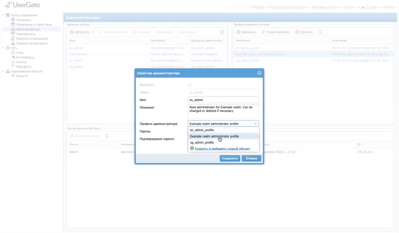Open Профили оповещений in sidebar
Image resolution: width=399 pixels, height=233 pixels.
pyautogui.click(x=32, y=38)
